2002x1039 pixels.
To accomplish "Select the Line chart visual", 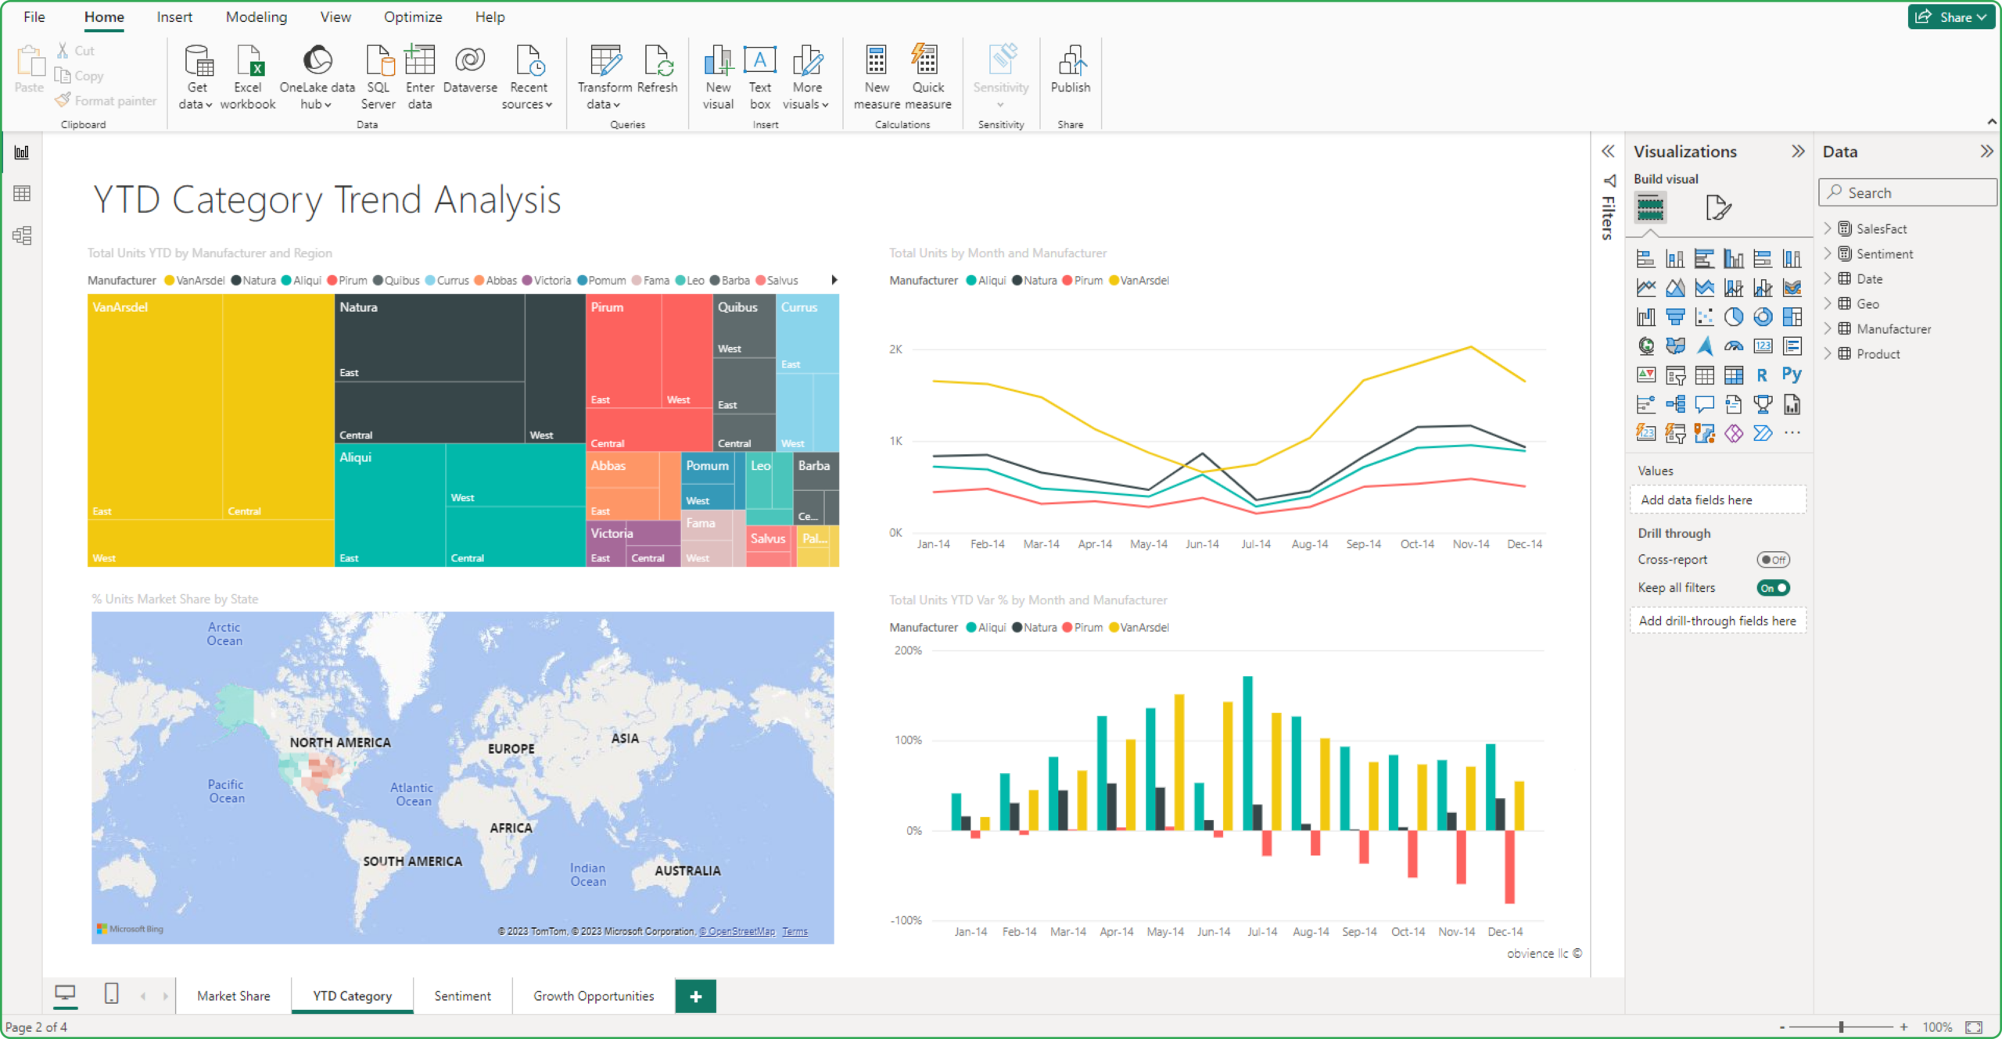I will click(x=1645, y=288).
